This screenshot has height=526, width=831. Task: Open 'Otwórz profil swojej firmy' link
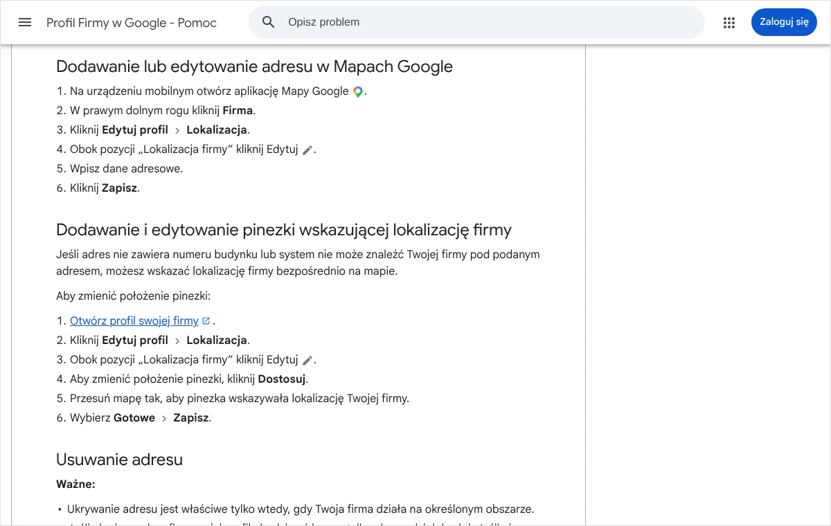pos(134,321)
